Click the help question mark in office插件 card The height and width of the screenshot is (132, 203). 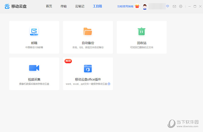109,84
